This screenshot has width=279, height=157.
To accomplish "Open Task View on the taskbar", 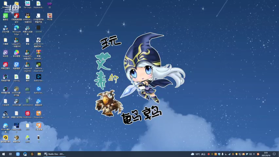I will [x=10, y=154].
